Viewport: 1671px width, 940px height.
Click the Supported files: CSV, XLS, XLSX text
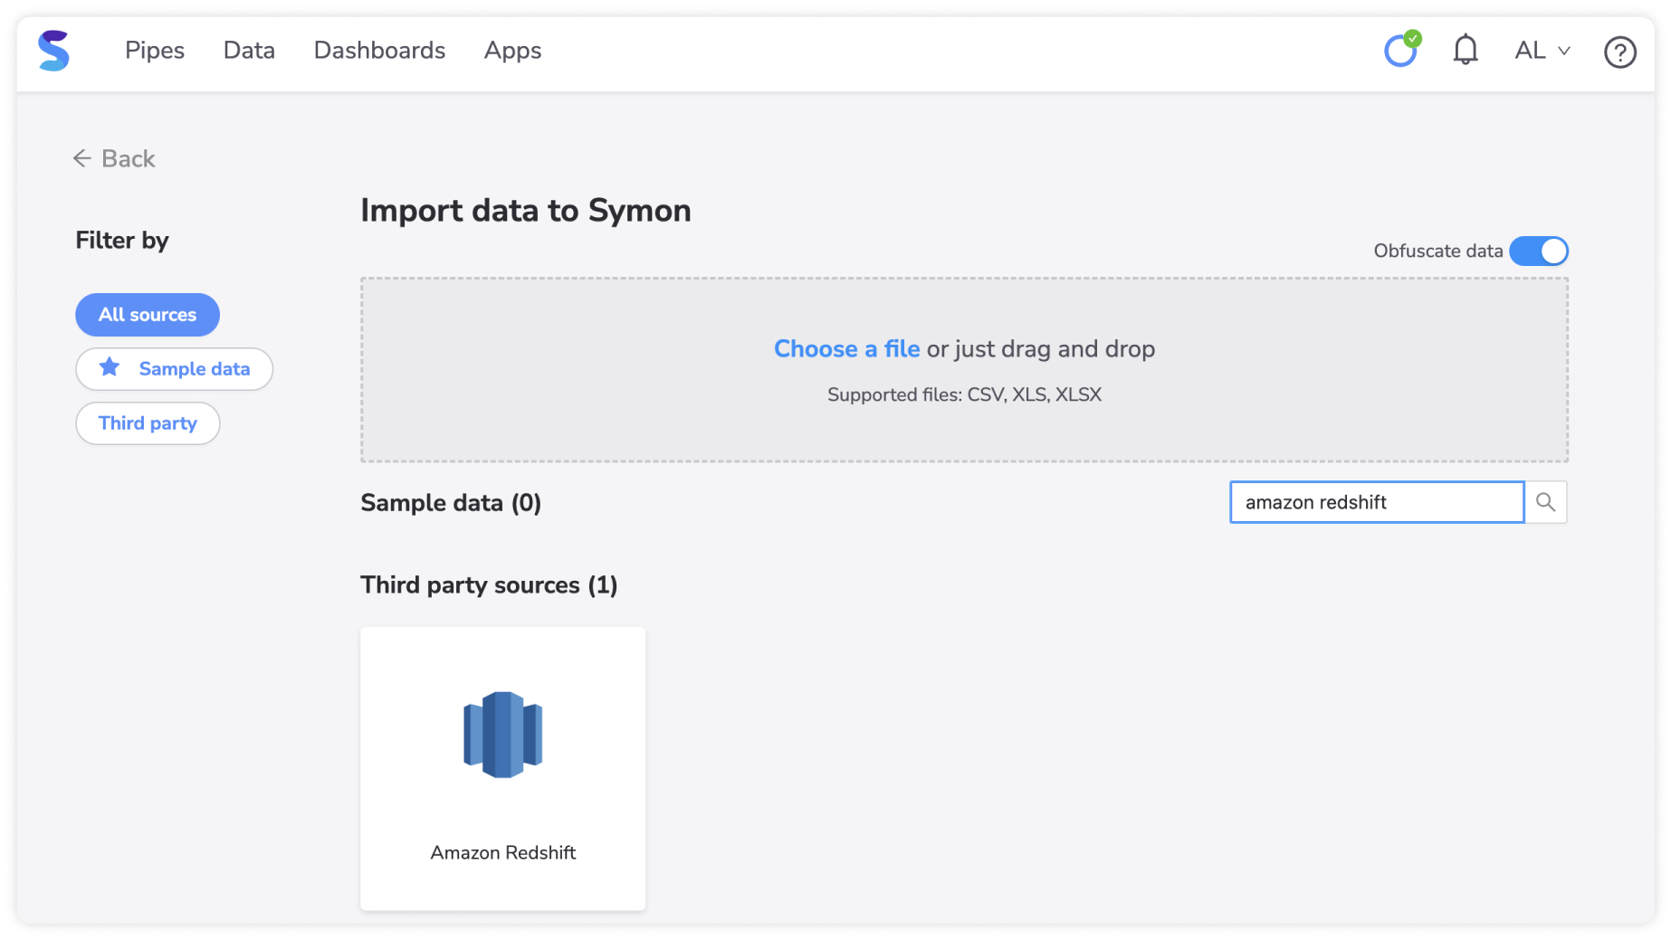tap(964, 394)
